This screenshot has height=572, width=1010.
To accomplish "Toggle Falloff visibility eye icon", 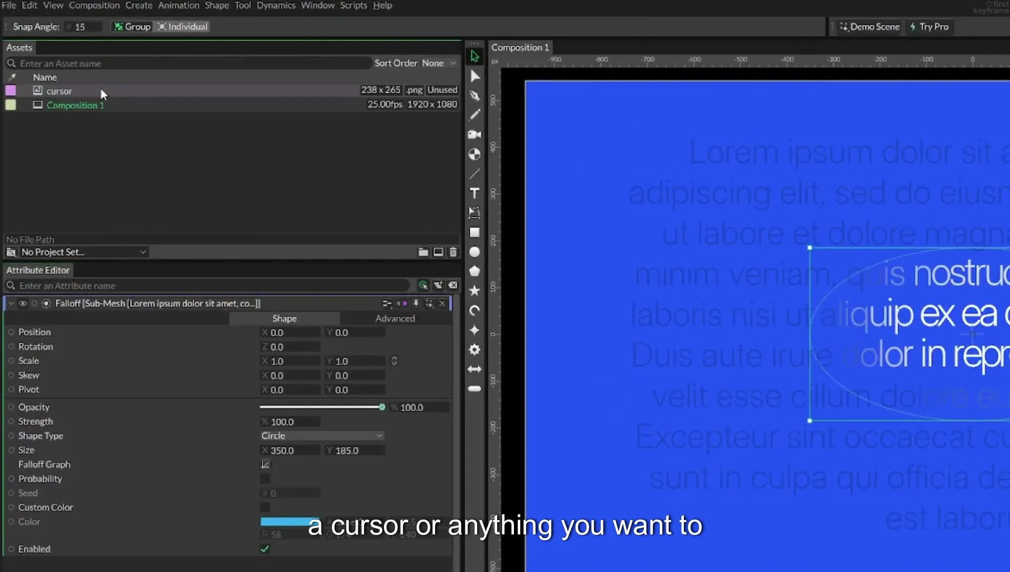I will 23,303.
